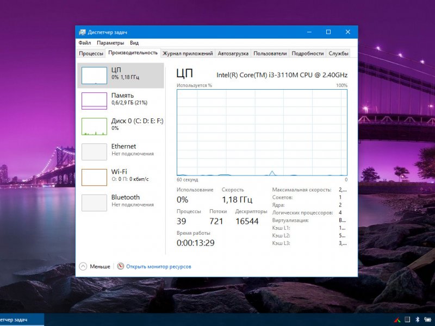Open the Bluetooth icon in the system tray
The width and height of the screenshot is (435, 326).
(x=418, y=319)
